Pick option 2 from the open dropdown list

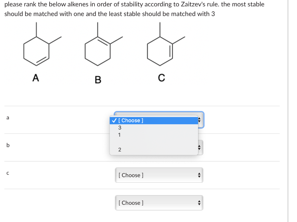coord(154,150)
